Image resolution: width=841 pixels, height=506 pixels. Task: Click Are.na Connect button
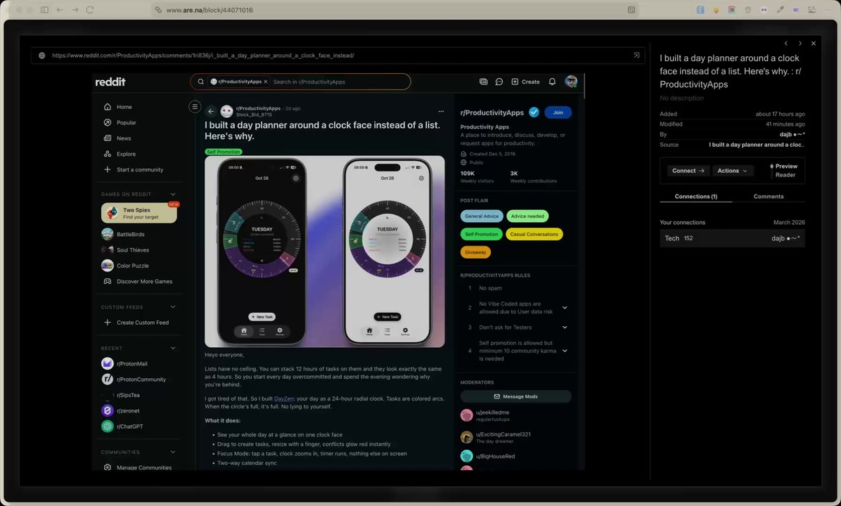pyautogui.click(x=688, y=171)
